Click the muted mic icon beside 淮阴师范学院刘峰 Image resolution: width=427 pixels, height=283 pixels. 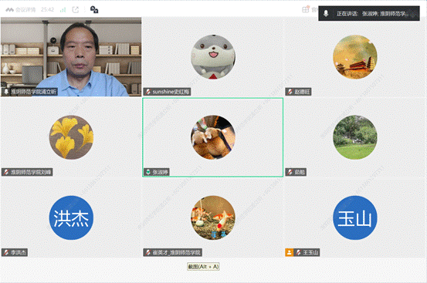(6, 172)
